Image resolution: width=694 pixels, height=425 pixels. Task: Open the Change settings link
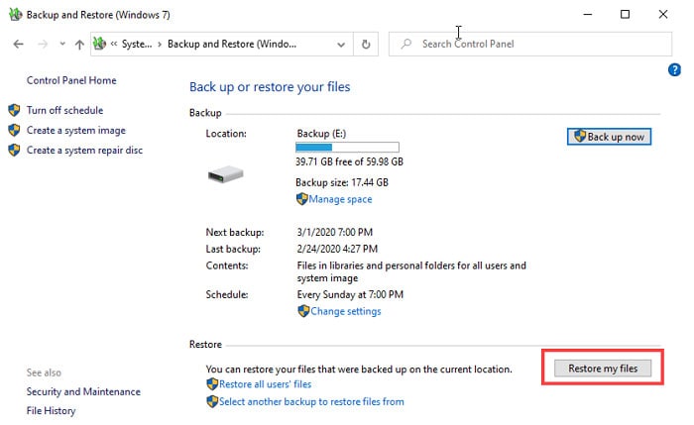point(345,311)
